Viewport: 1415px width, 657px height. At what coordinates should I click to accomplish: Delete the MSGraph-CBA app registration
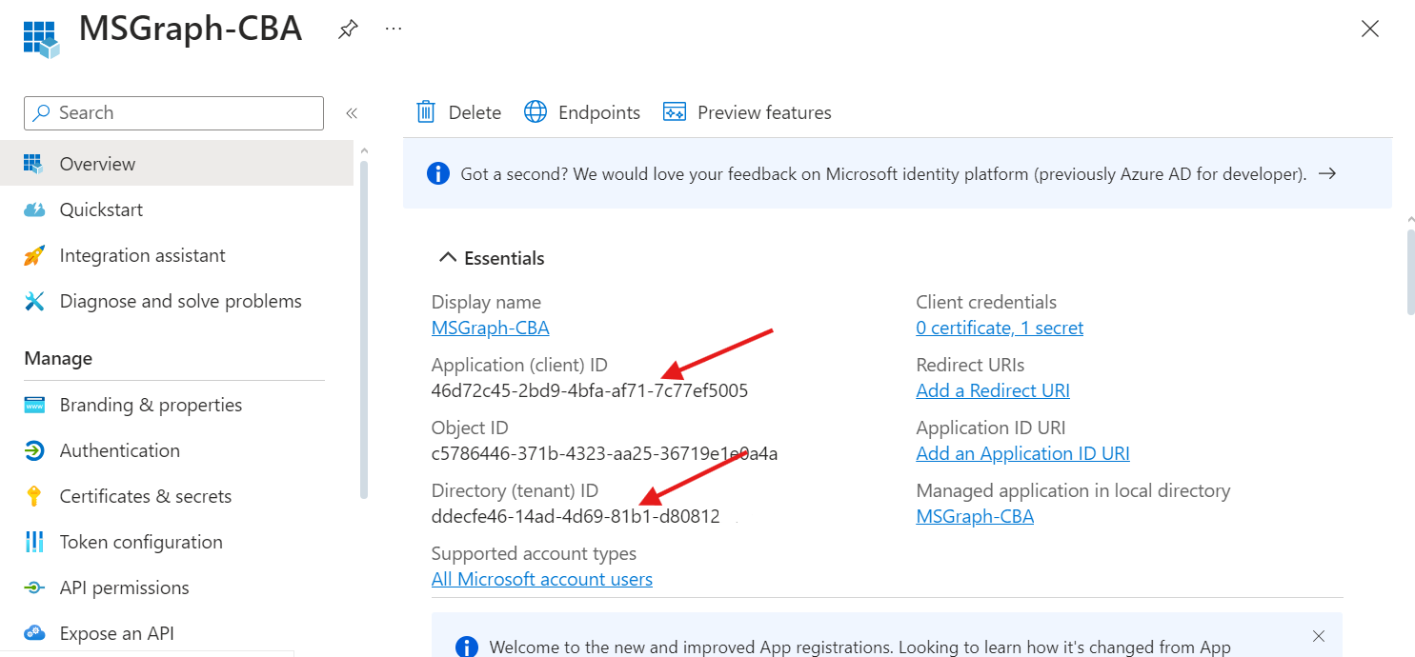[x=457, y=111]
